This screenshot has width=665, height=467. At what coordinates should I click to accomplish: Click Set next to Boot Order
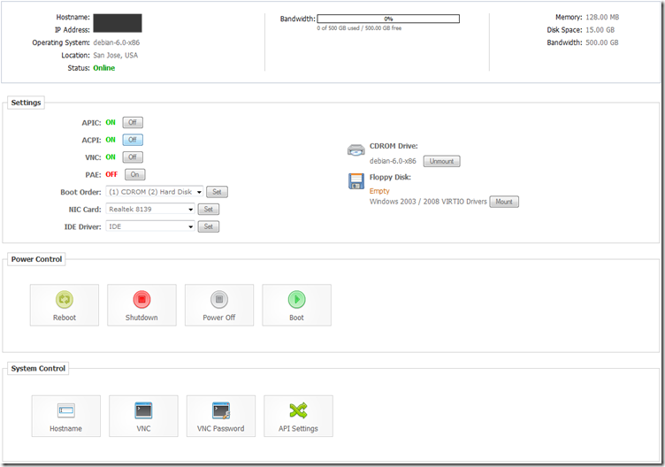tap(218, 192)
